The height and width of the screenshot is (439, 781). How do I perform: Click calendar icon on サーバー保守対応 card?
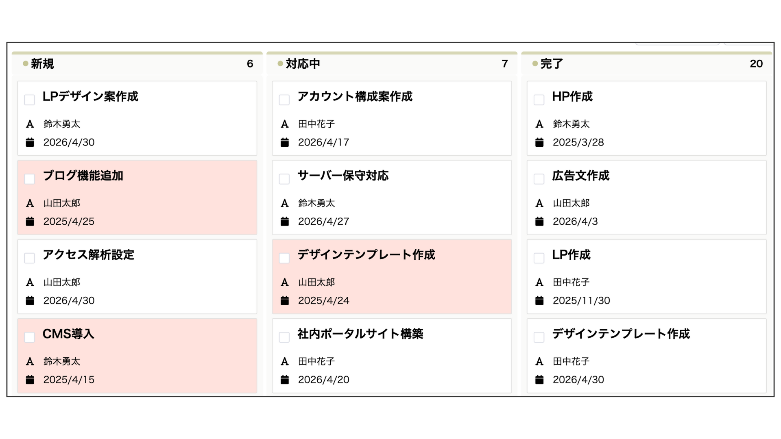tap(284, 222)
